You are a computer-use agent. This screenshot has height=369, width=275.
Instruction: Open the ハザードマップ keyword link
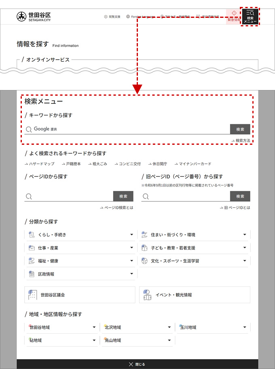(x=40, y=164)
